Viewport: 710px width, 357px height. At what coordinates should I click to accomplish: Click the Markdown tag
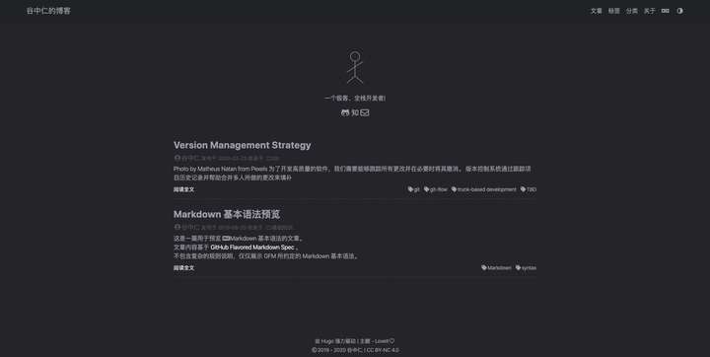point(496,268)
